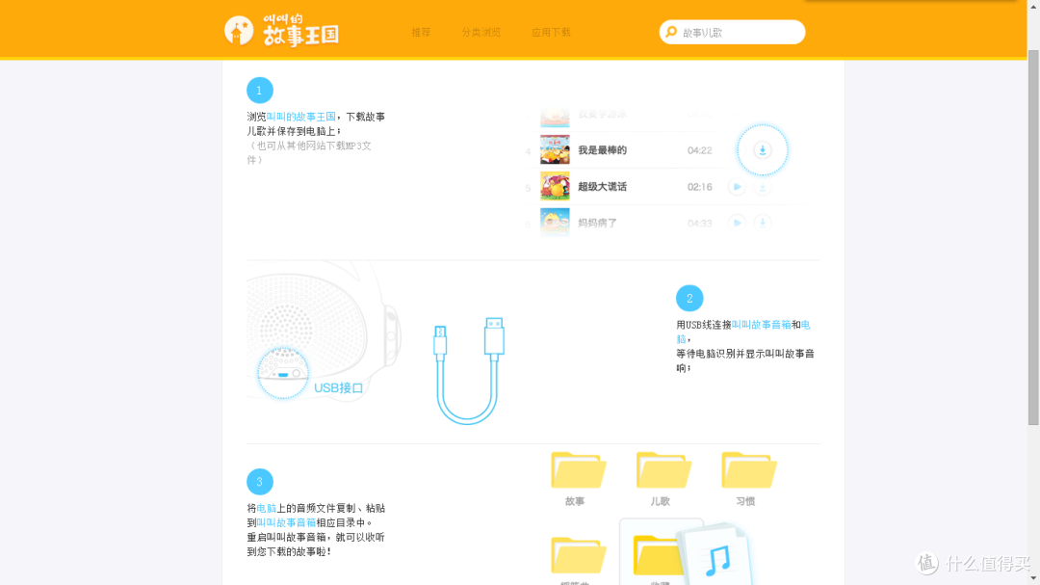1040x585 pixels.
Task: Click the scrollbar up arrow
Action: (1033, 6)
